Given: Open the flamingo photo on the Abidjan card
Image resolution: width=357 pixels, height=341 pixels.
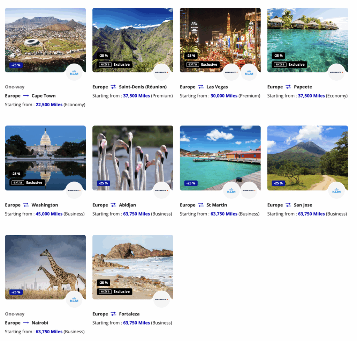Looking at the screenshot, I should pyautogui.click(x=132, y=157).
